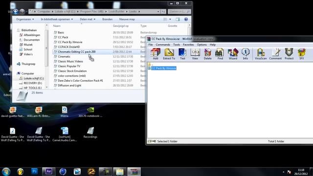Click the Branden button in Explorer
This screenshot has width=313, height=176.
coord(108,20)
